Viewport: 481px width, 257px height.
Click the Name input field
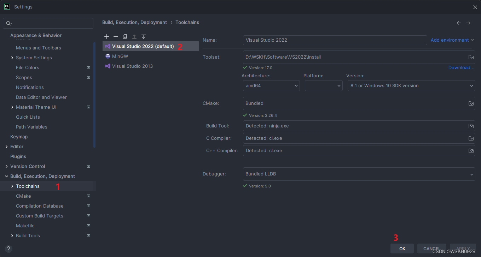coord(335,40)
